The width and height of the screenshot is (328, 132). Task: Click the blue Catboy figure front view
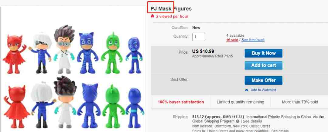(87, 53)
